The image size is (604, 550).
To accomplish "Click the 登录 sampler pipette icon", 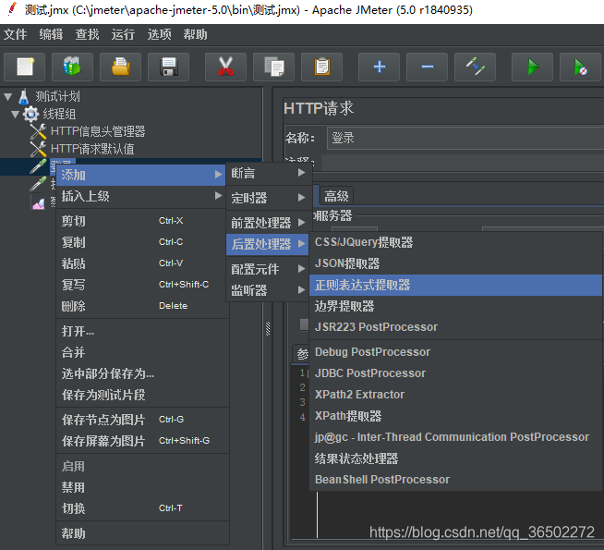I will [x=38, y=166].
